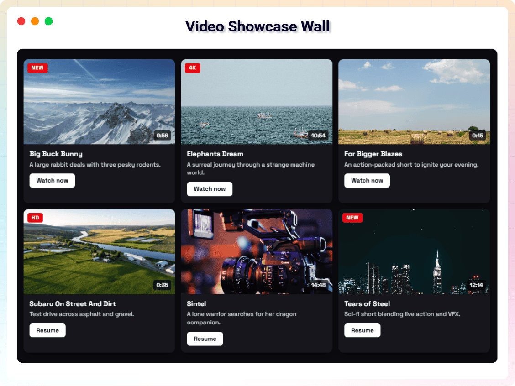Click Watch now under Elephants Dream
The image size is (515, 386).
[210, 189]
